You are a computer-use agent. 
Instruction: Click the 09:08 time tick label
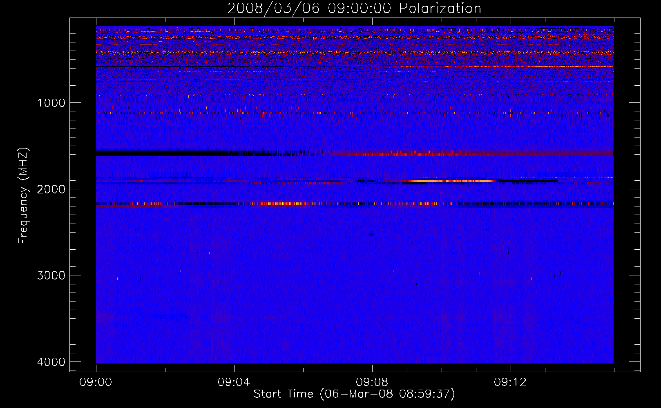point(372,382)
